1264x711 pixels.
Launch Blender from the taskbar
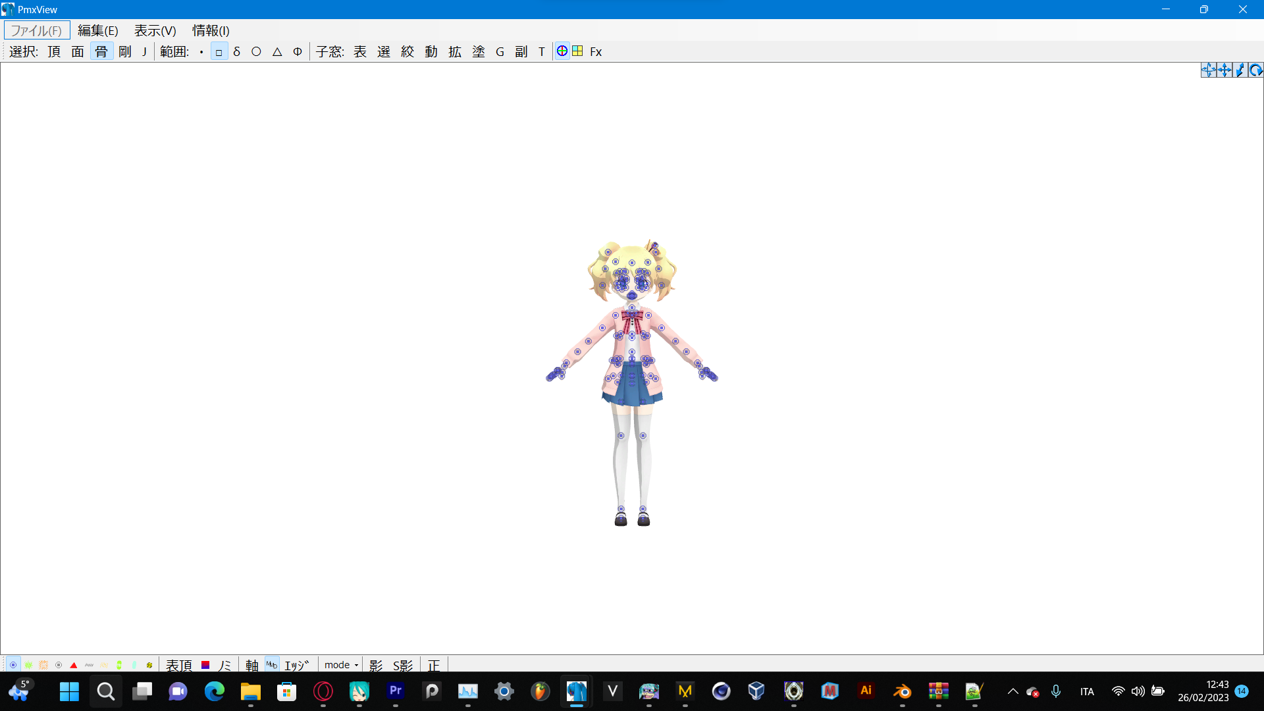click(901, 691)
